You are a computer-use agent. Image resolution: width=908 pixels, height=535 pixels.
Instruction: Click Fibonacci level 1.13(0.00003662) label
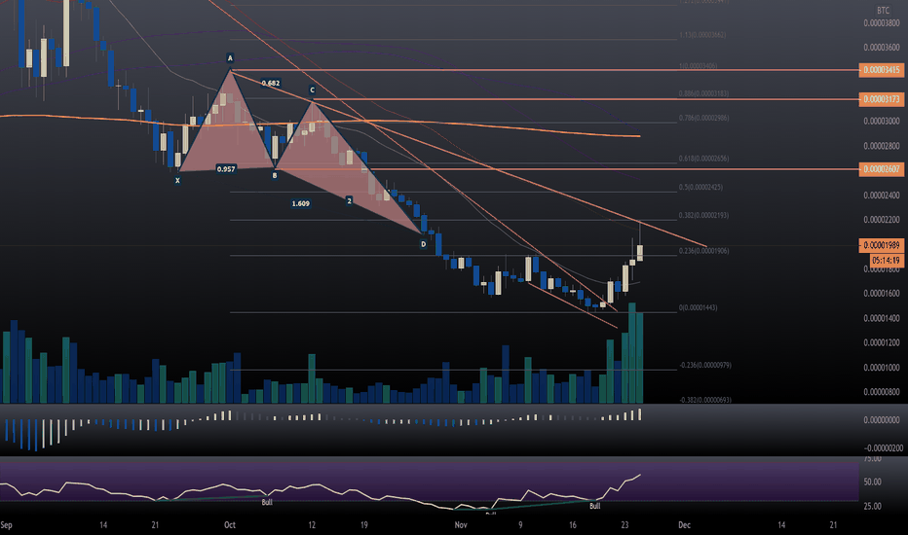pyautogui.click(x=702, y=35)
